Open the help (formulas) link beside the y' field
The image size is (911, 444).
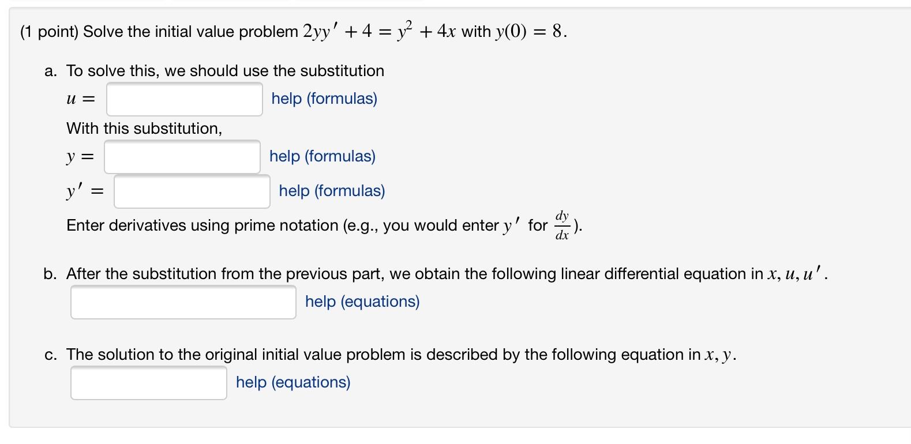coord(331,191)
